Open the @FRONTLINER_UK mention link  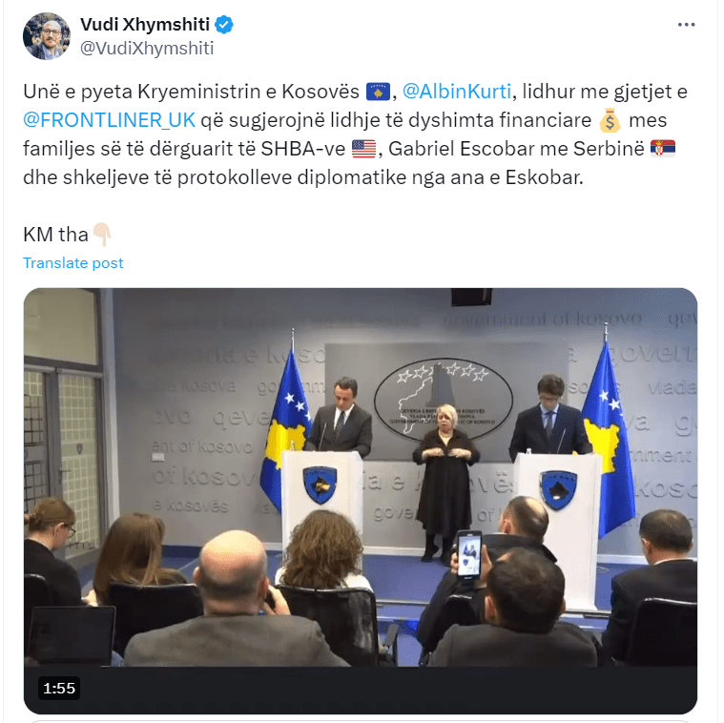point(110,120)
